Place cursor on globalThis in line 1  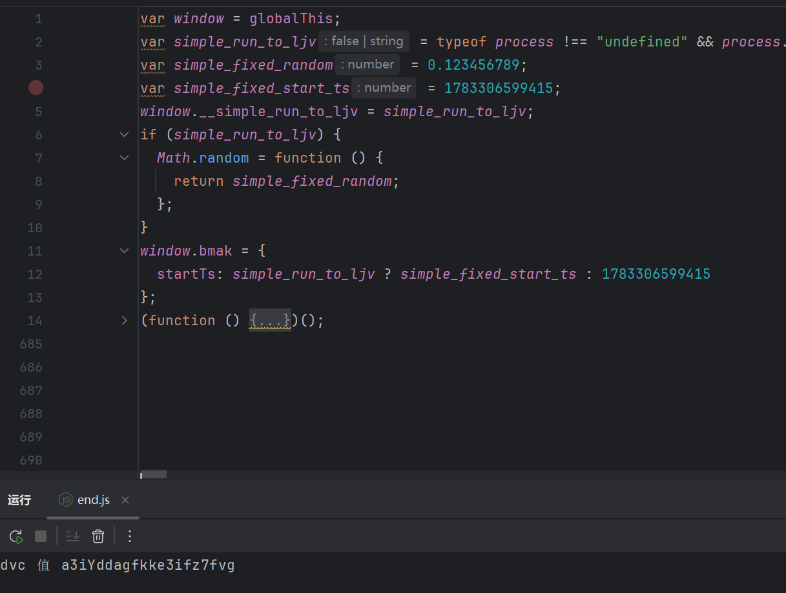coord(291,19)
